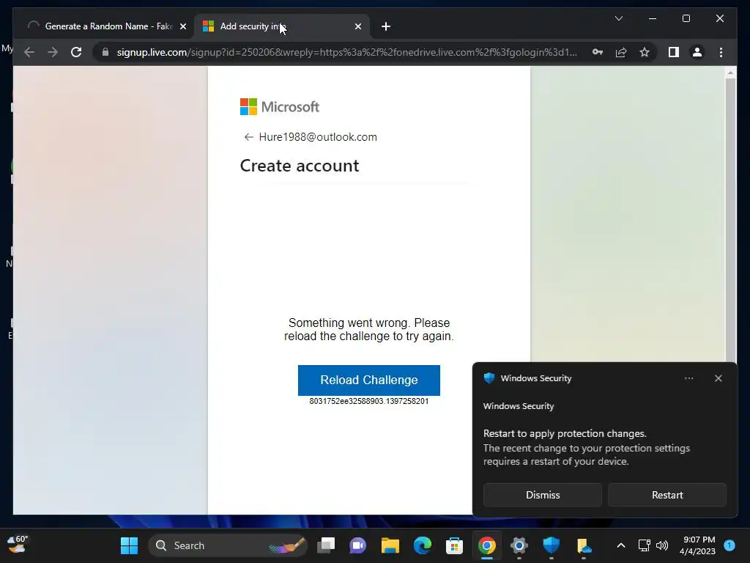Click the browser back arrow

click(29, 52)
